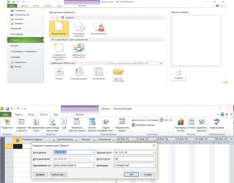The width and height of the screenshot is (234, 183).
Task: Open the quick access toolbar customize dropdown
Action: click(25, 109)
